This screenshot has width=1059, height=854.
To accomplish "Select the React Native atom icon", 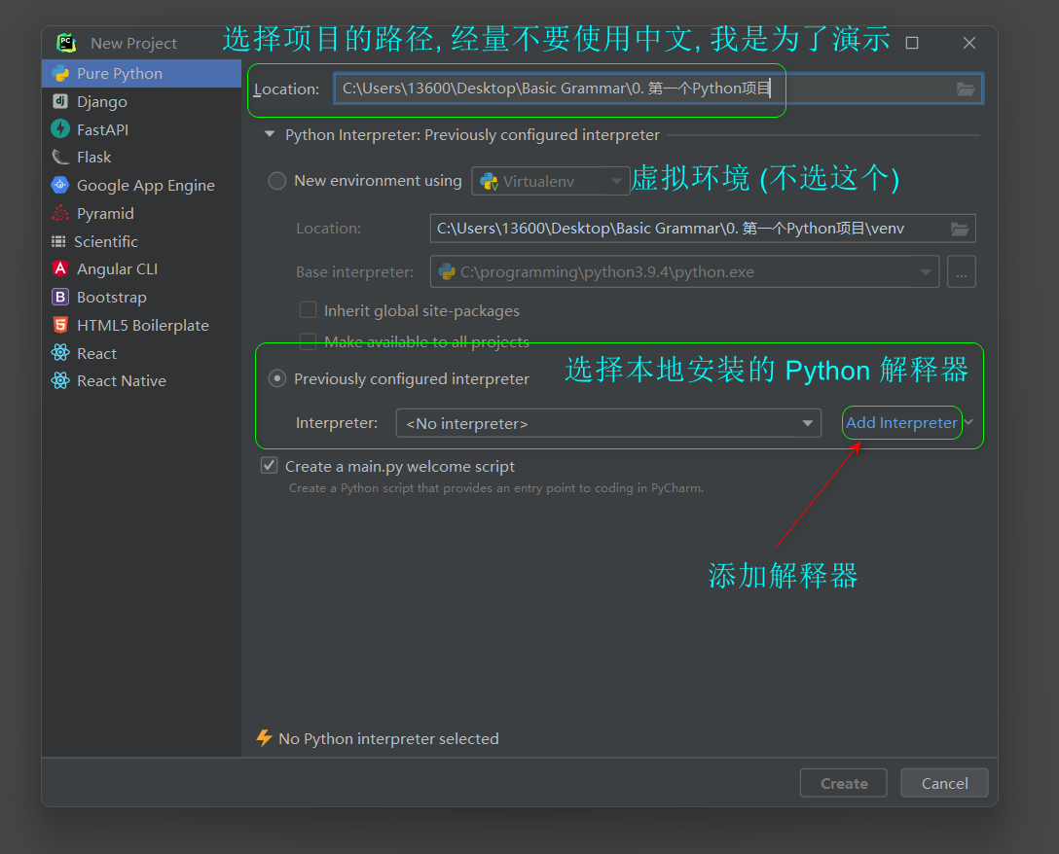I will tap(60, 380).
